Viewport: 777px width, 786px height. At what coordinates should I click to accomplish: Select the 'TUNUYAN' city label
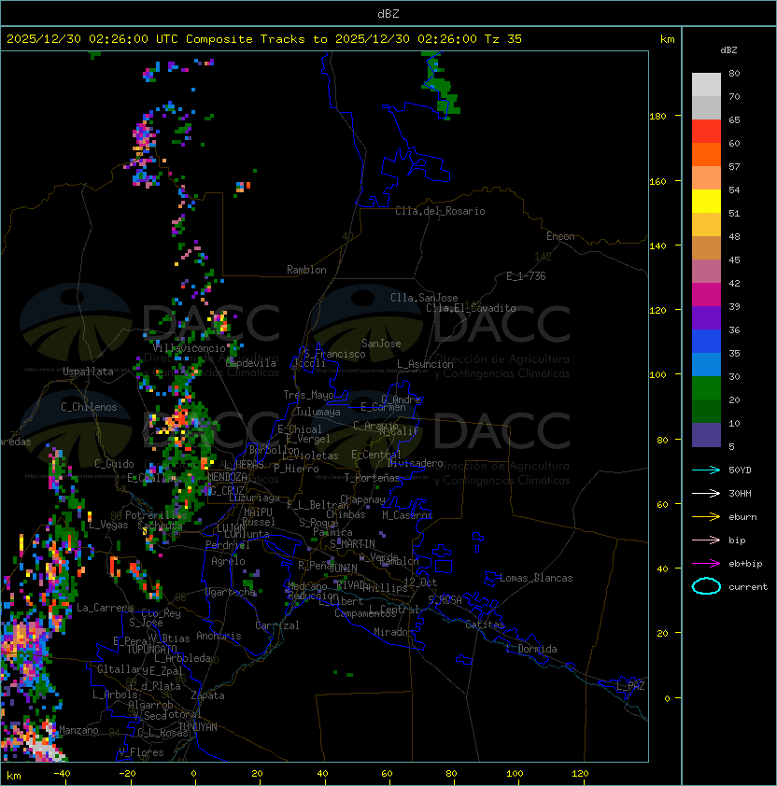(198, 727)
